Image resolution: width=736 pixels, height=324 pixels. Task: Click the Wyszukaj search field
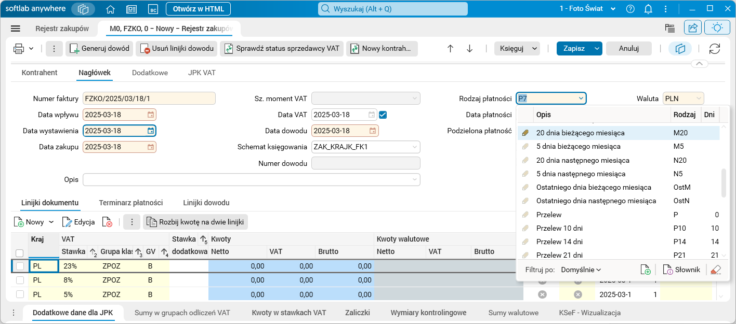(x=393, y=9)
